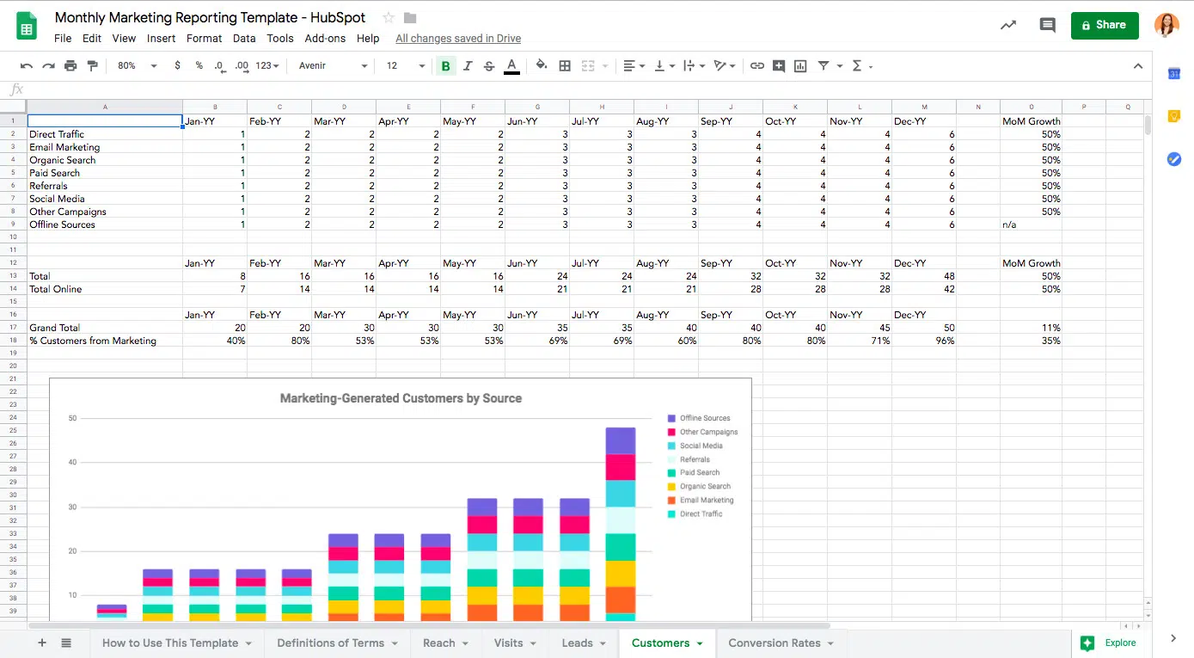Viewport: 1194px width, 658px height.
Task: Open the Format menu
Action: click(204, 38)
